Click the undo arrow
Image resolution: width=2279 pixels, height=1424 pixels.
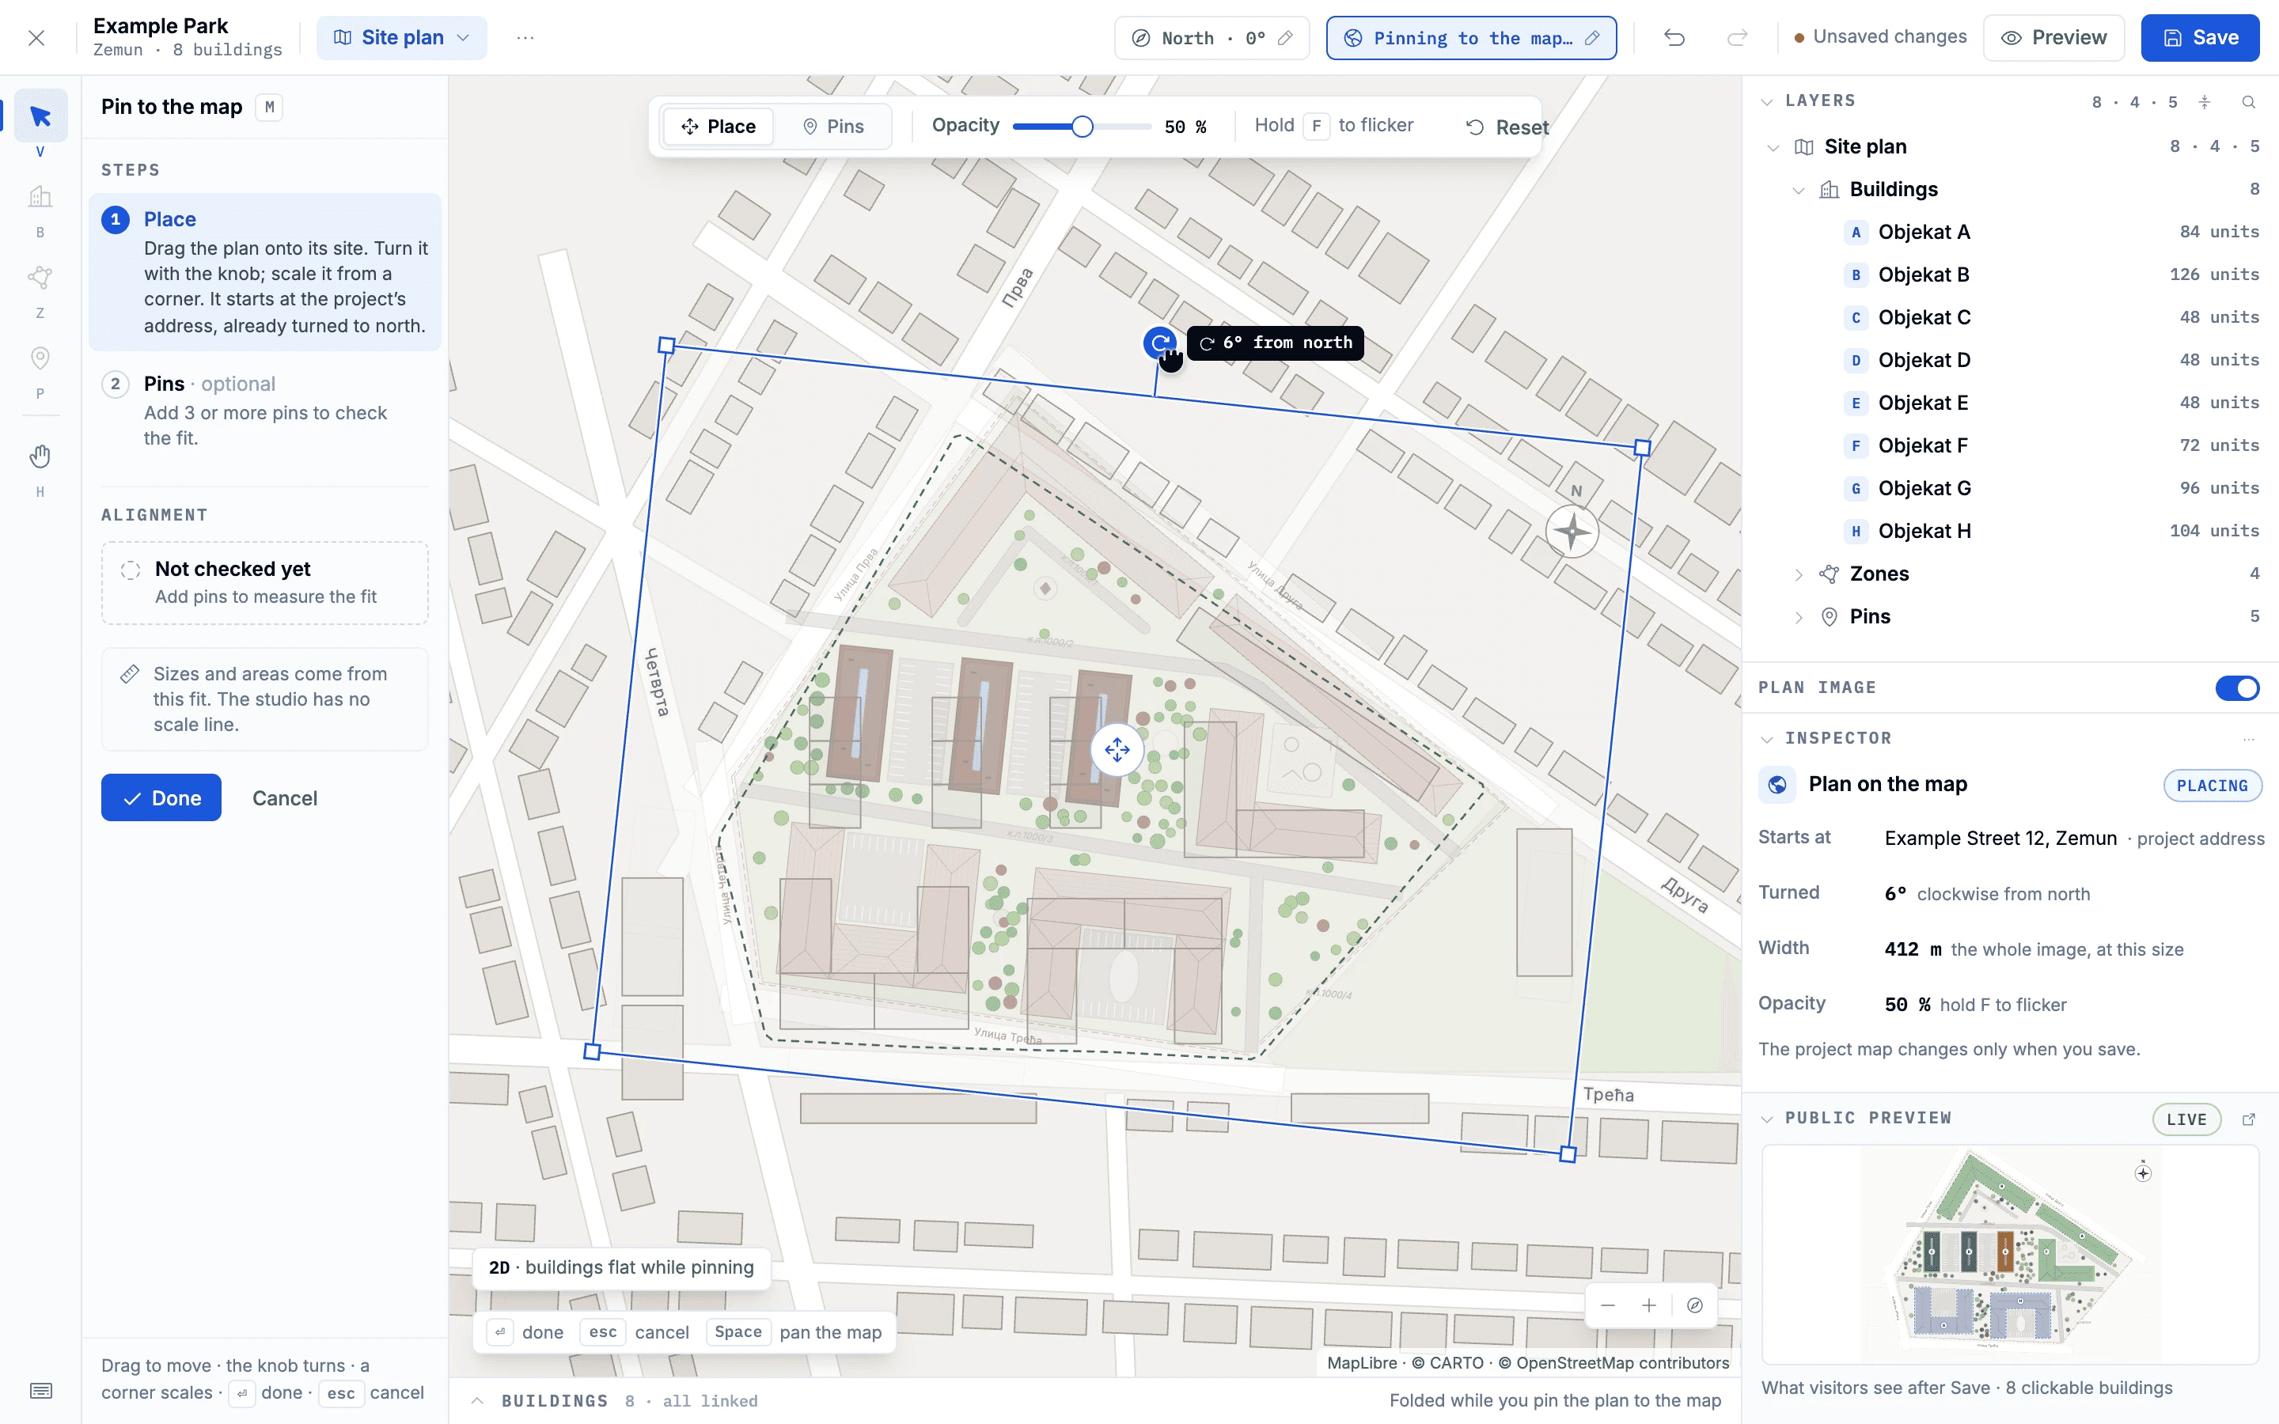pos(1674,38)
